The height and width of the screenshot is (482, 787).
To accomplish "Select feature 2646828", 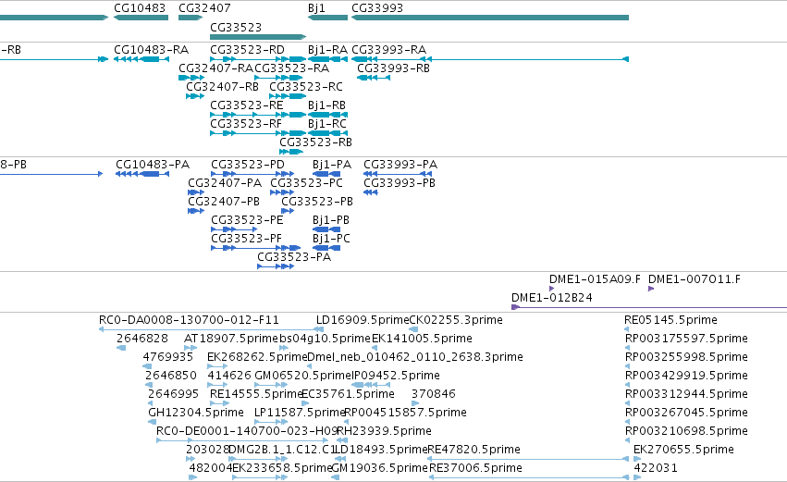I will coord(121,348).
